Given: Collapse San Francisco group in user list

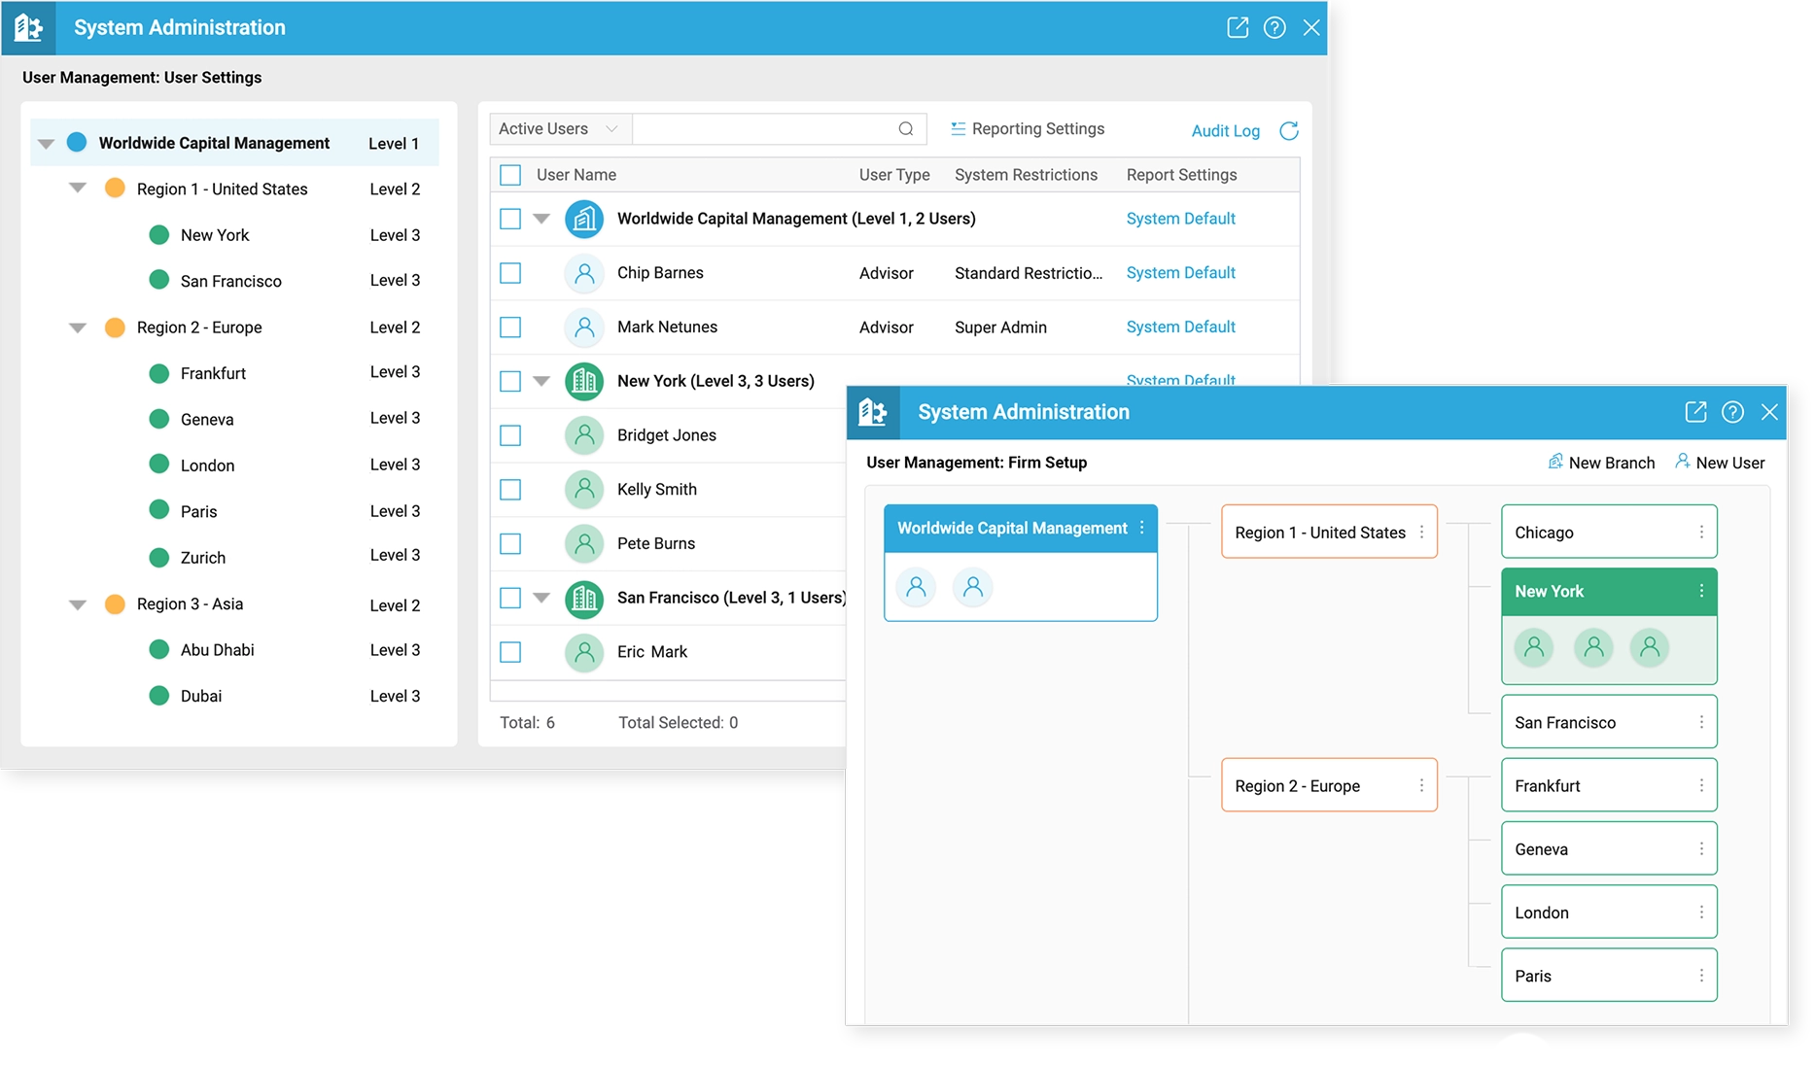Looking at the screenshot, I should 541,598.
